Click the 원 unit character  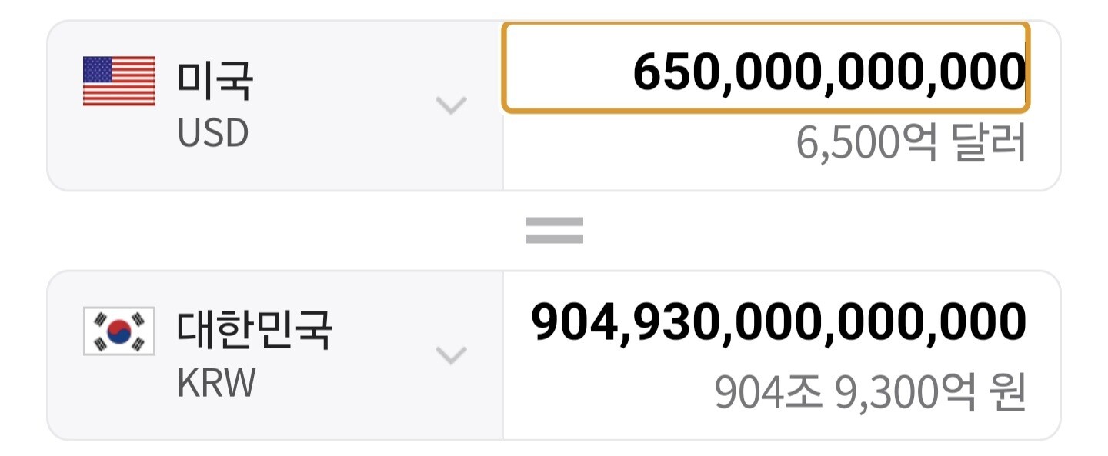click(x=1008, y=392)
